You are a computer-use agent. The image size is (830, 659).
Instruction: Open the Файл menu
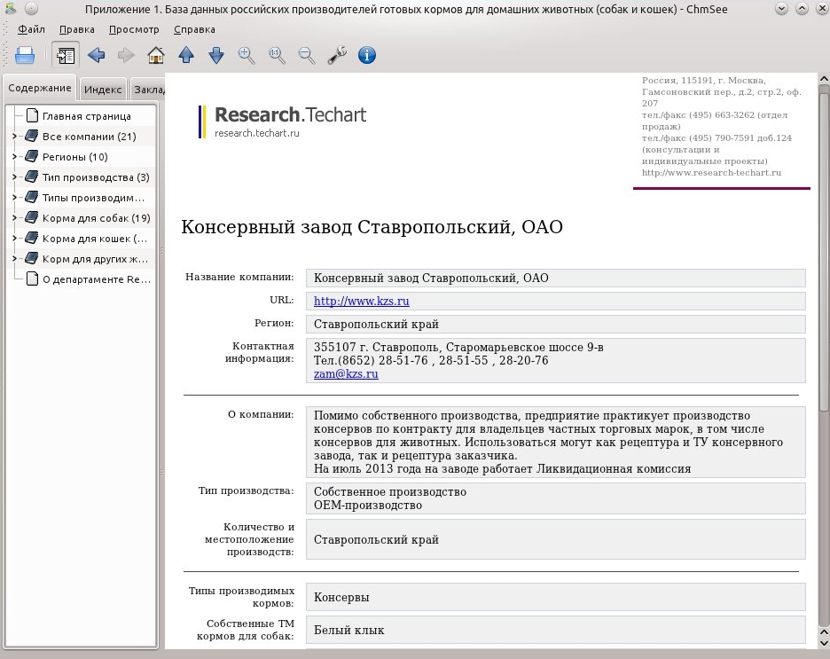point(31,29)
